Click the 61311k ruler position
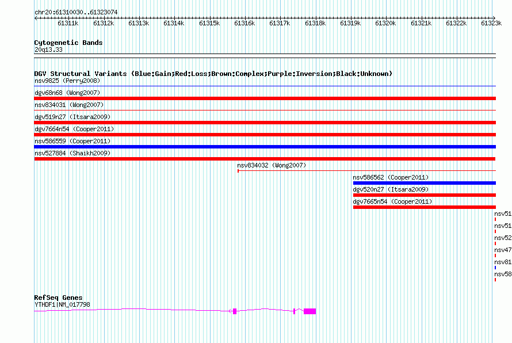The width and height of the screenshot is (512, 343). (x=68, y=23)
